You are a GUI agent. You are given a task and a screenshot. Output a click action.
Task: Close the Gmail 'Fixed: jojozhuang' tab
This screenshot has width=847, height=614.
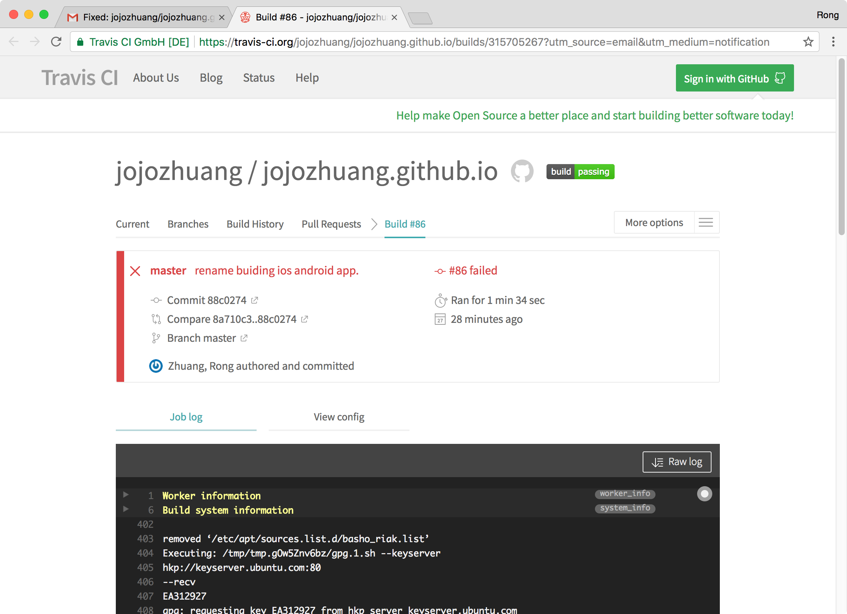tap(222, 17)
